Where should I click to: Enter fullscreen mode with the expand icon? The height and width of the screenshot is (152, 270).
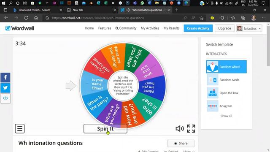191,128
